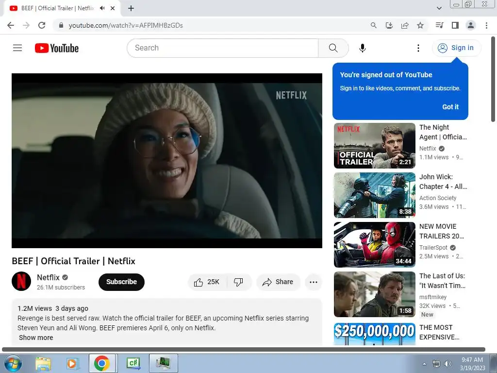Open a new browser tab
Image resolution: width=497 pixels, height=373 pixels.
[131, 8]
